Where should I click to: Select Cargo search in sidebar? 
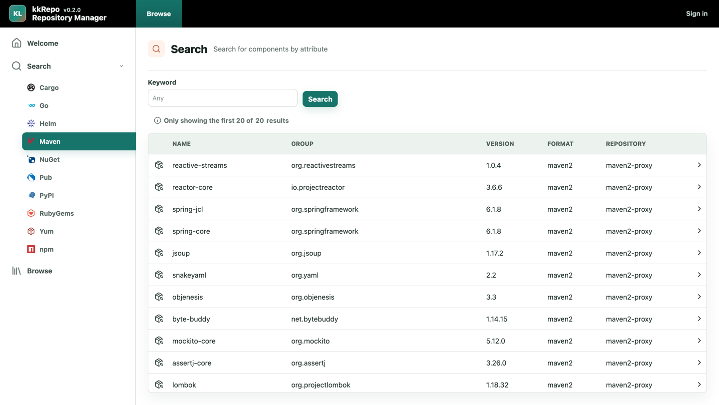[x=79, y=87]
